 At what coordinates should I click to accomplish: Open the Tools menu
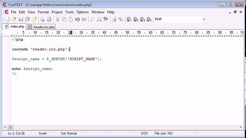pyautogui.click(x=69, y=12)
